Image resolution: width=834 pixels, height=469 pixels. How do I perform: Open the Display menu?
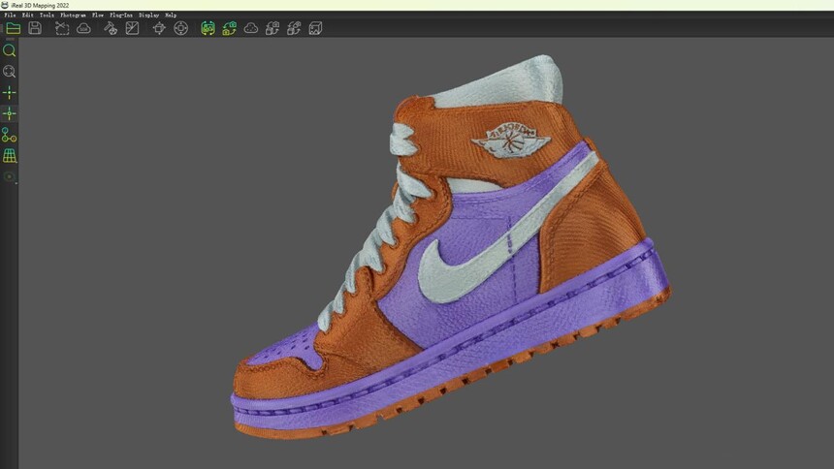point(149,16)
